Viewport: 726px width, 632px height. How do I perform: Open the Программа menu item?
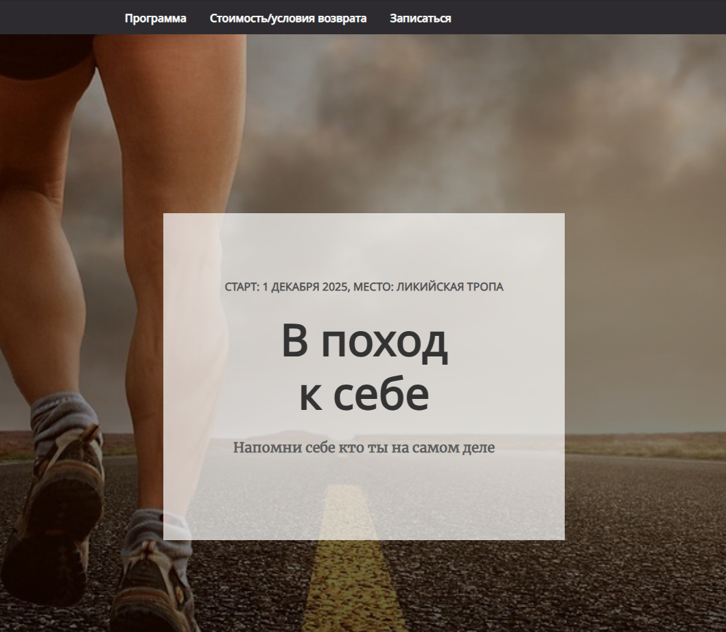pyautogui.click(x=155, y=19)
